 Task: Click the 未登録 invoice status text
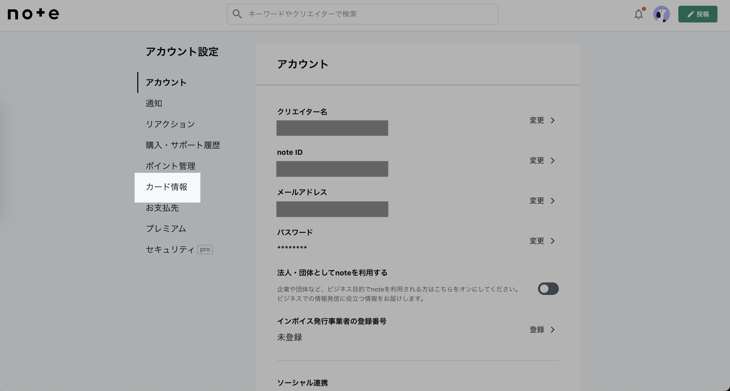(290, 337)
